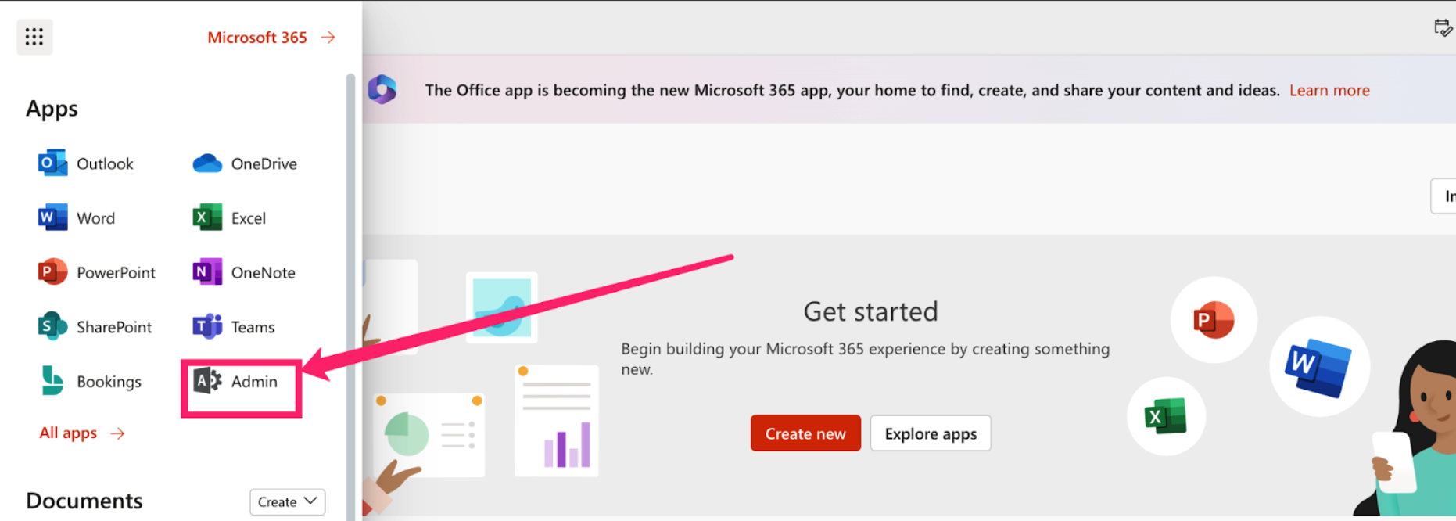Open the Admin center app
Viewport: 1456px width, 521px height.
pos(235,382)
